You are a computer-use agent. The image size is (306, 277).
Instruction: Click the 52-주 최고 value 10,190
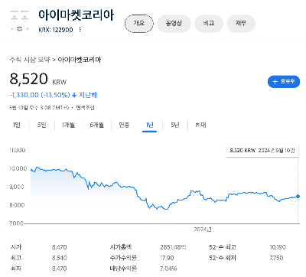coord(278,247)
